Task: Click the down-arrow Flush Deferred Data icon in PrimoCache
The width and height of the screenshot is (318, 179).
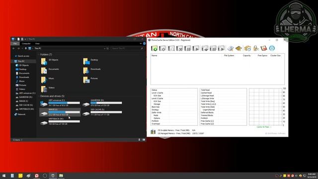Action: [x=205, y=48]
